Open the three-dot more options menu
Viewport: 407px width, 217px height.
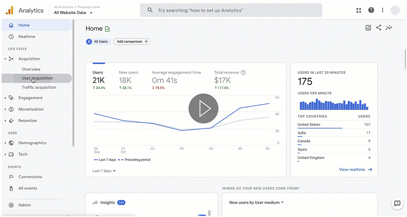(383, 10)
